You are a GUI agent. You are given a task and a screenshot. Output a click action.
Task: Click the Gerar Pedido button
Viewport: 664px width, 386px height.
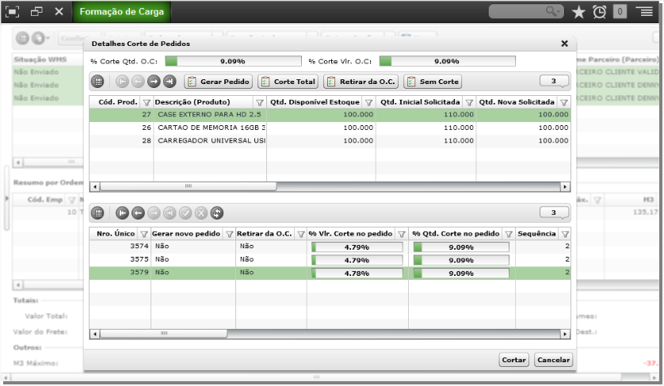(x=219, y=82)
